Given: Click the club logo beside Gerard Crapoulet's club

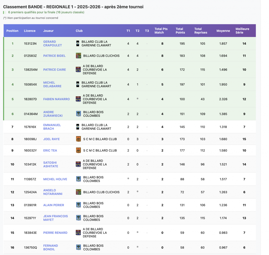Looking at the screenshot, I should (77, 43).
